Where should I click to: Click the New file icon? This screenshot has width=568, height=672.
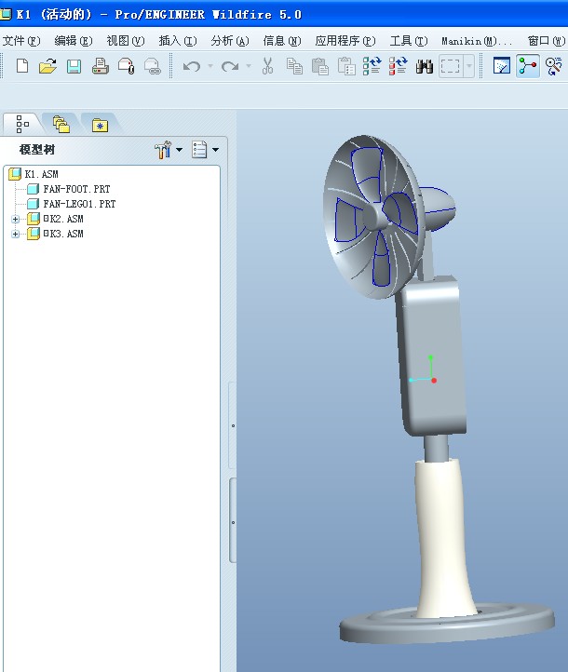(22, 66)
